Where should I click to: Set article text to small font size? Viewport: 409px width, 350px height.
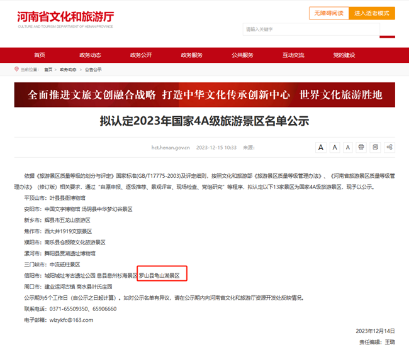coord(347,147)
